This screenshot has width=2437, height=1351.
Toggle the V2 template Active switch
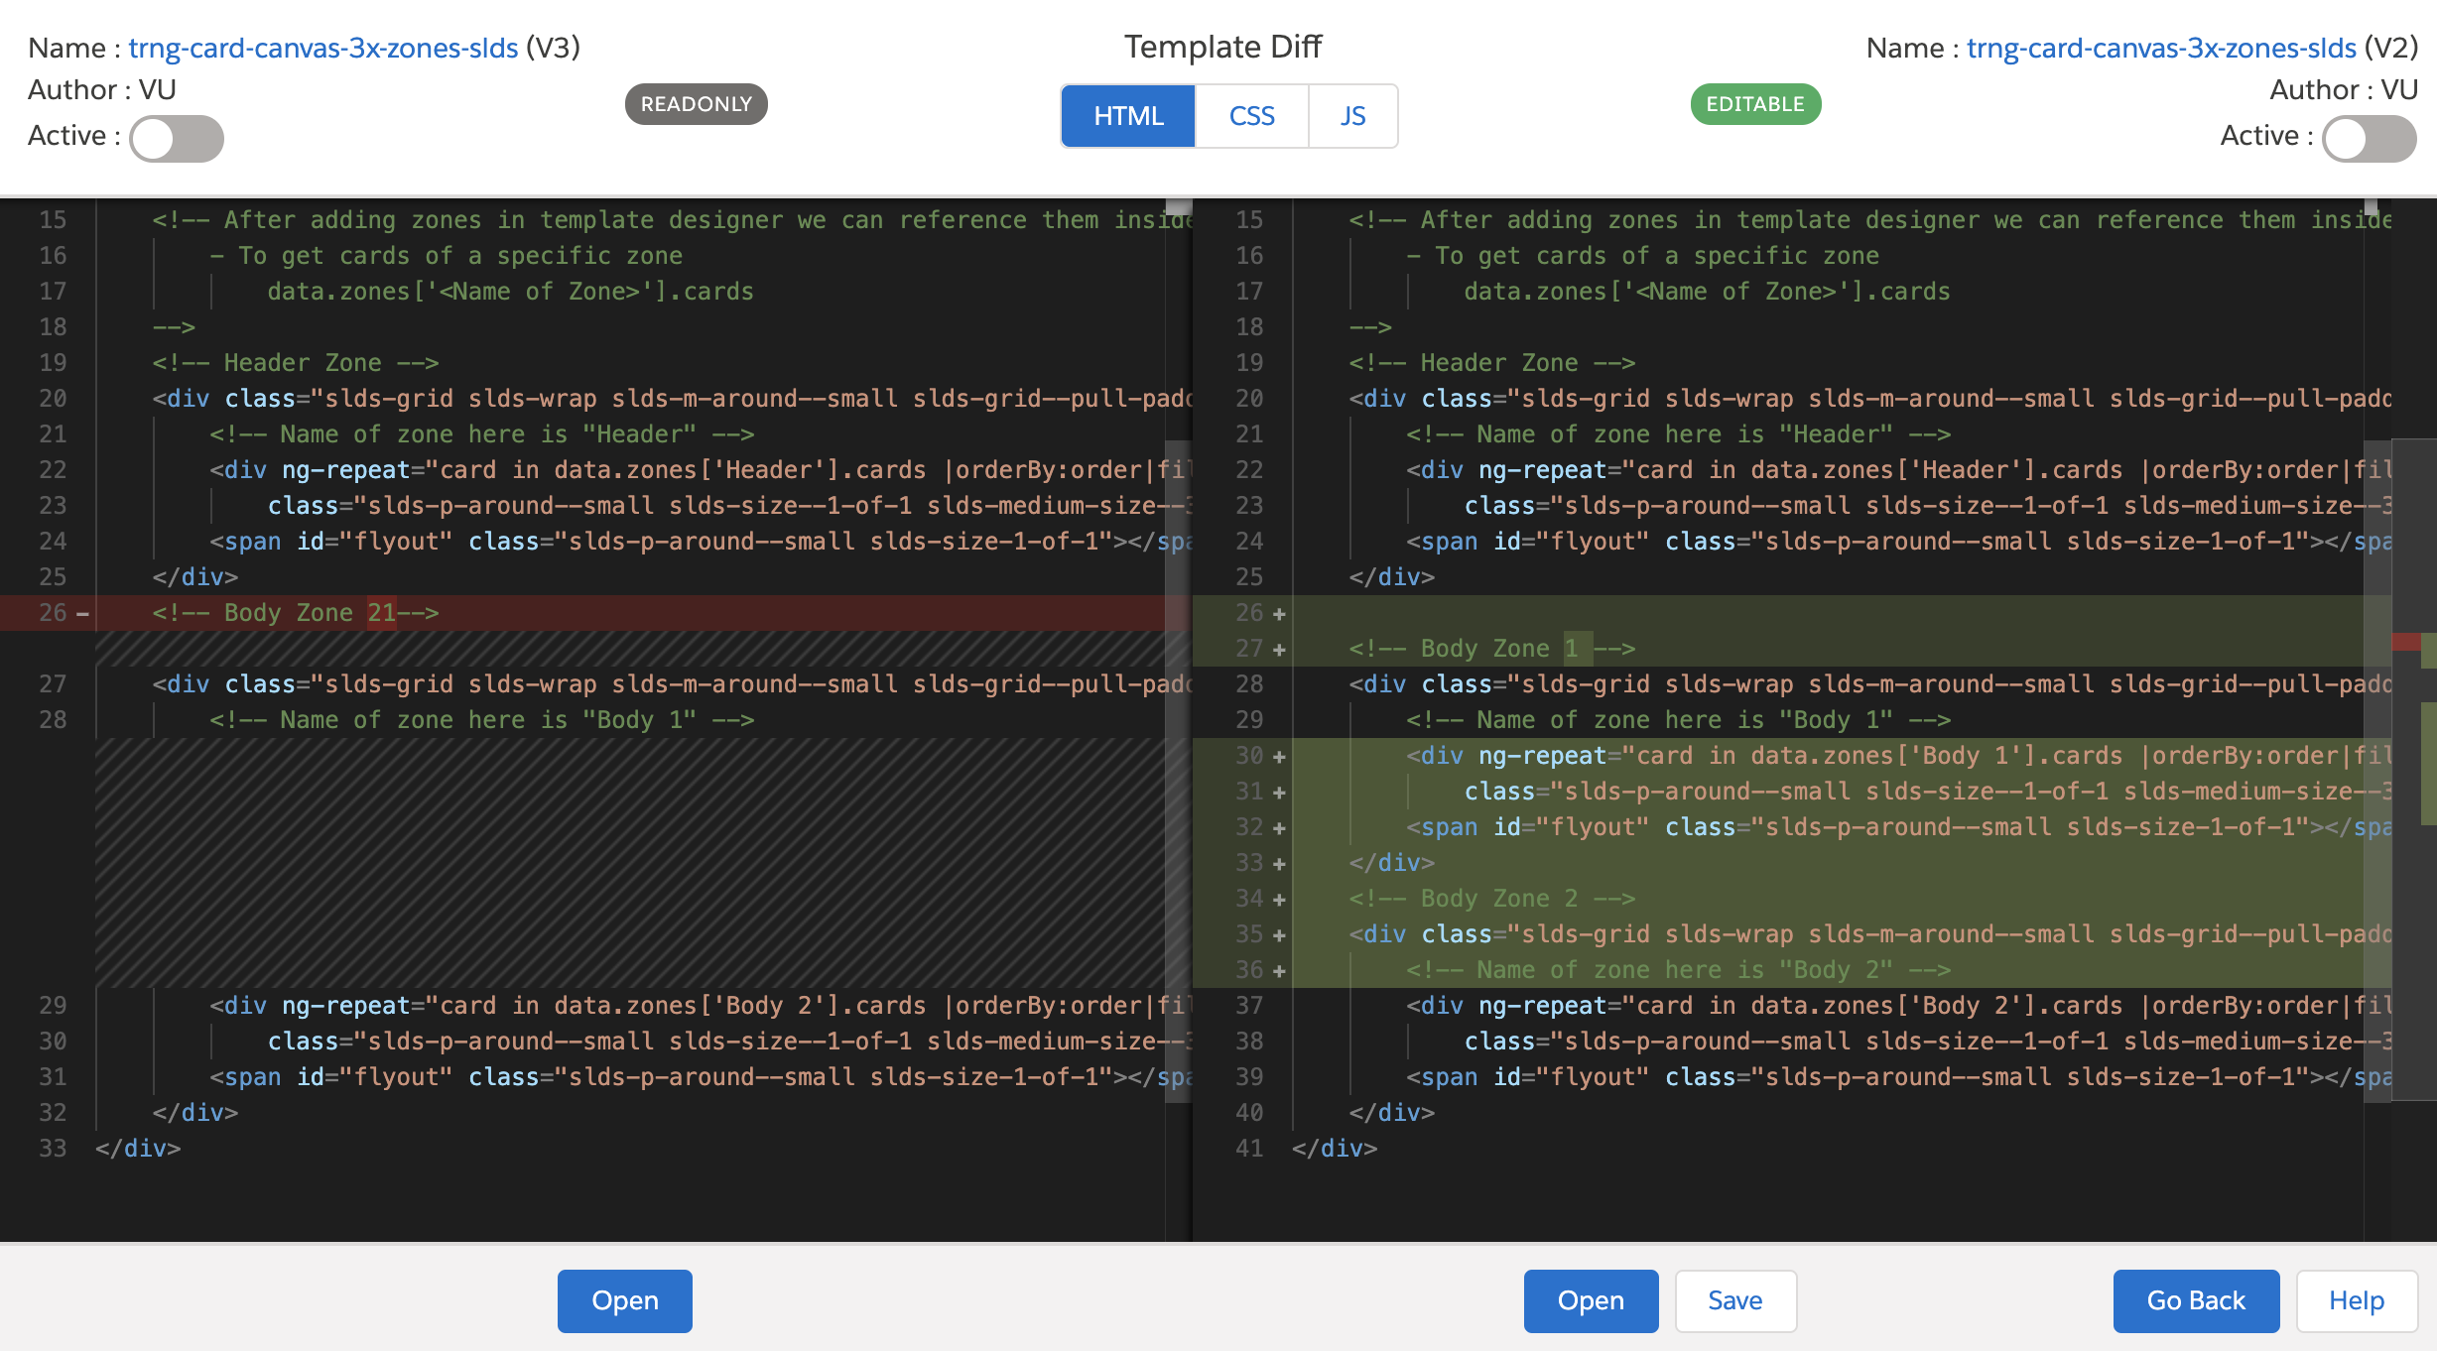click(2369, 138)
